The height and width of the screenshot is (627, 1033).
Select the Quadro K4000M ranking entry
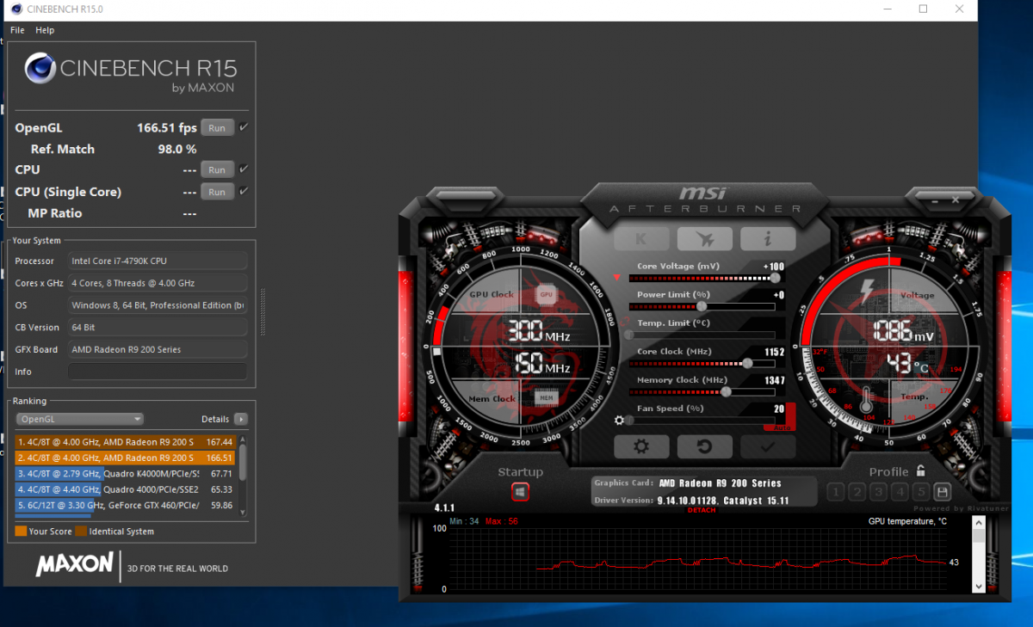(x=125, y=473)
